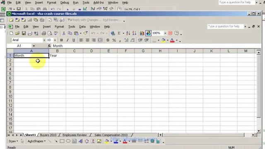Select cell B1 containing Year

[x=58, y=55]
